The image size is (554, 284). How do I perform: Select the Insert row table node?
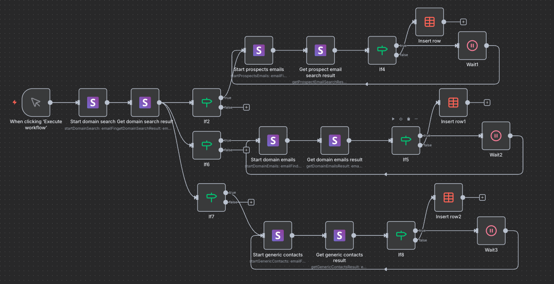point(430,22)
